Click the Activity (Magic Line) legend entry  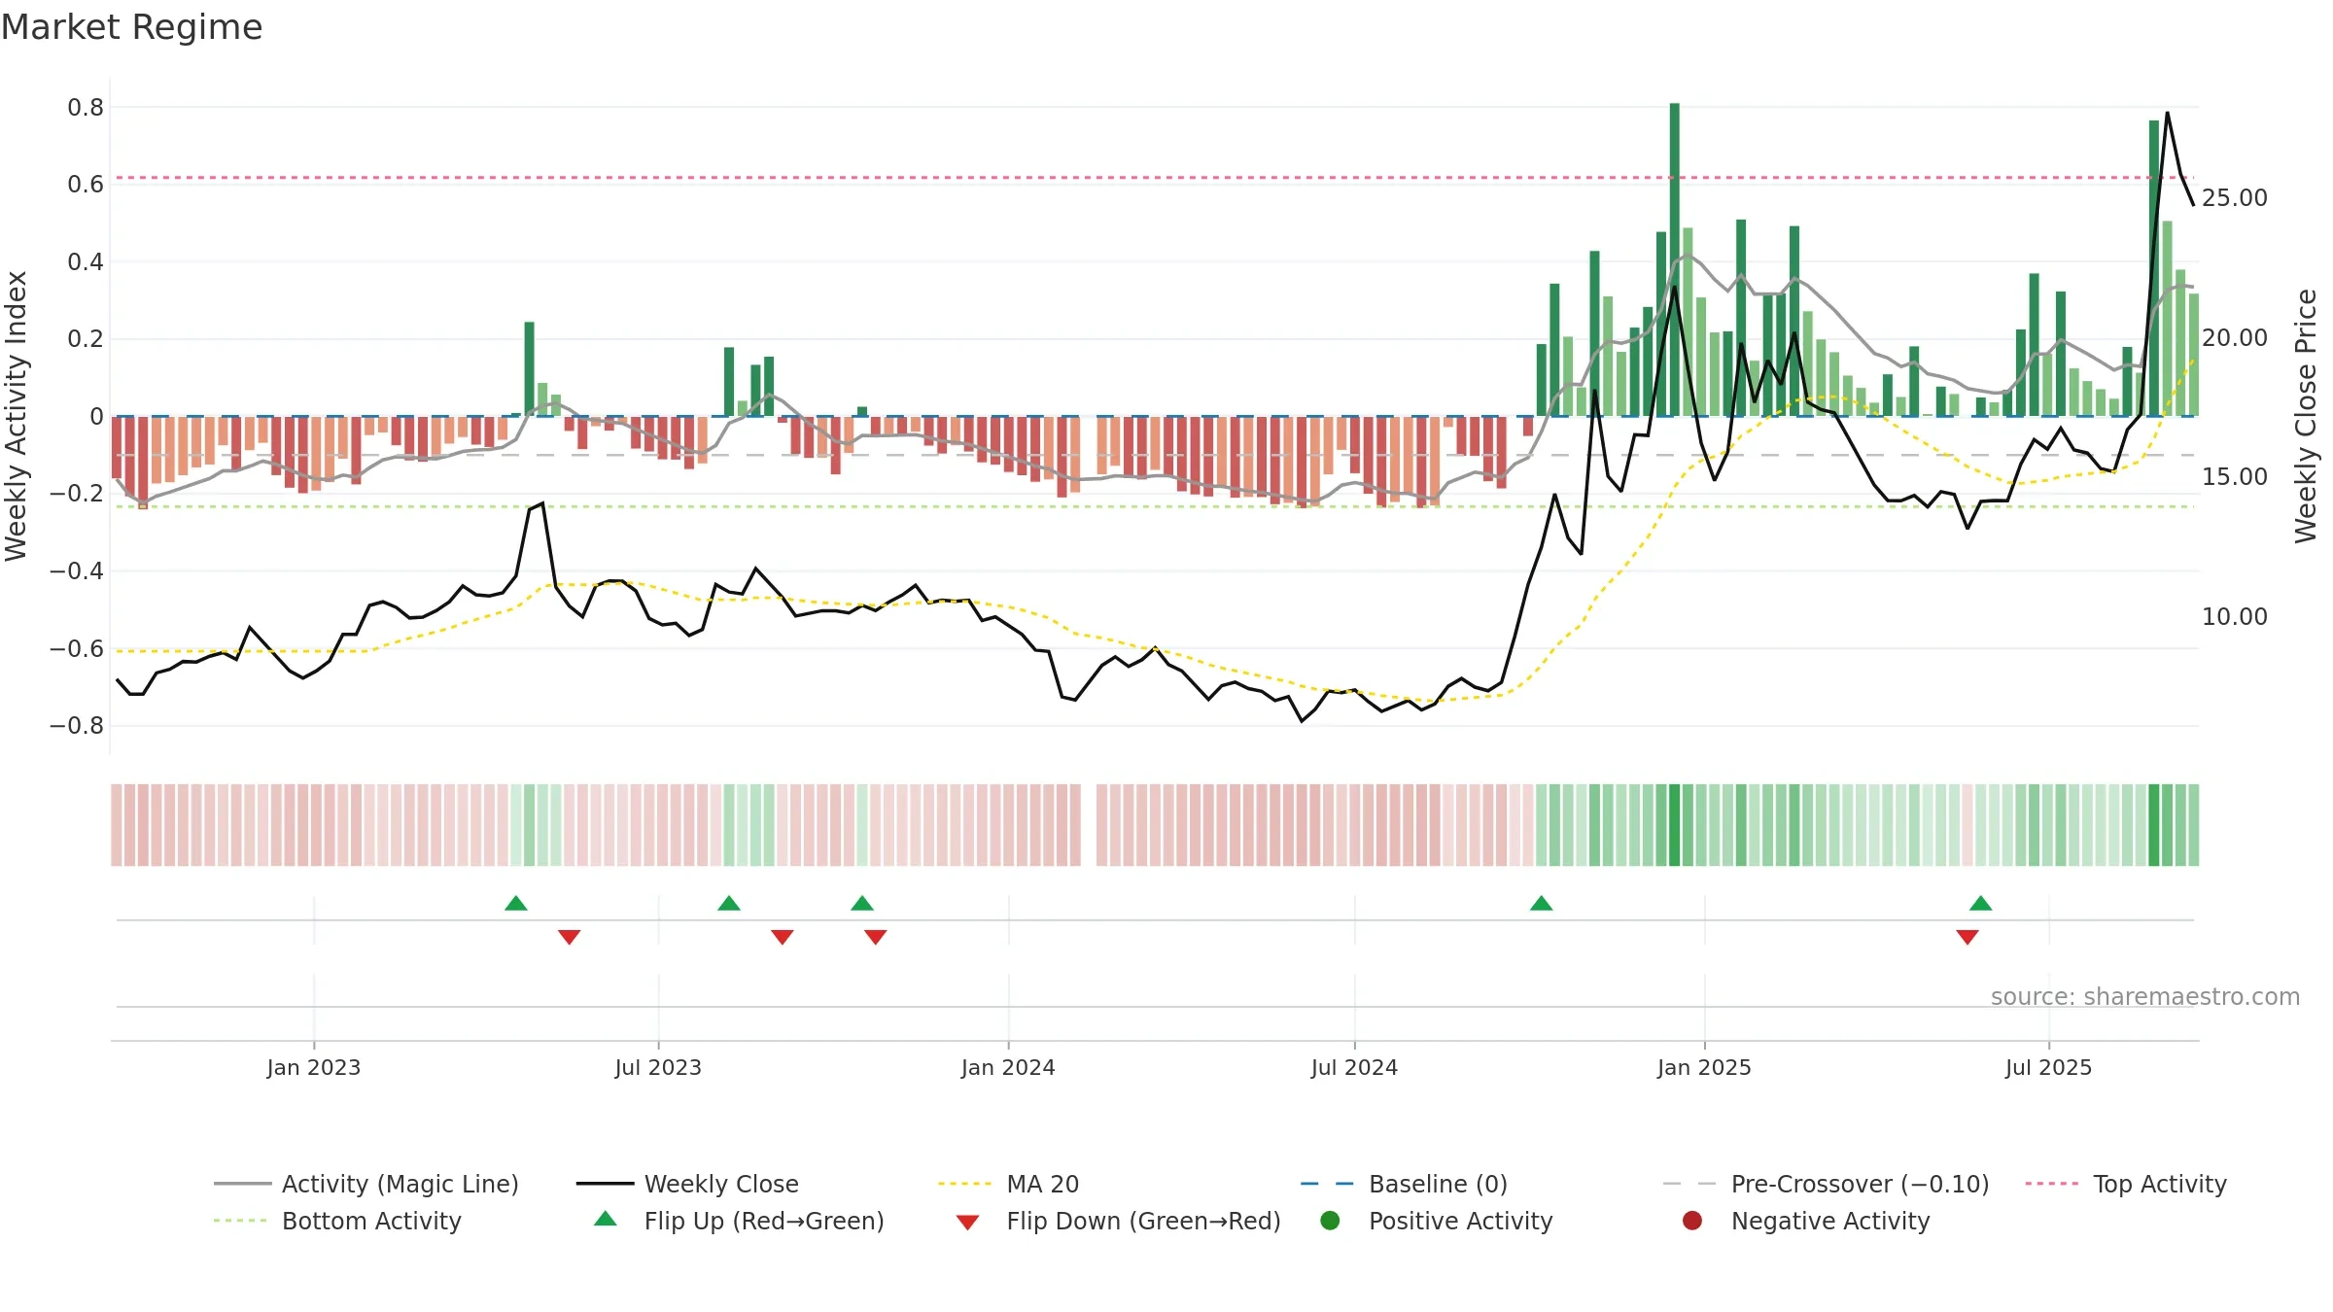tap(366, 1184)
